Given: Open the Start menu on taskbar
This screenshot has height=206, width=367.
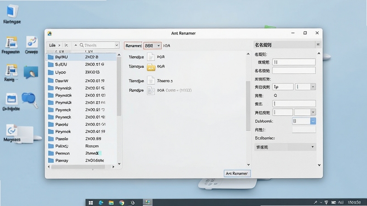Looking at the screenshot, I should click(91, 203).
